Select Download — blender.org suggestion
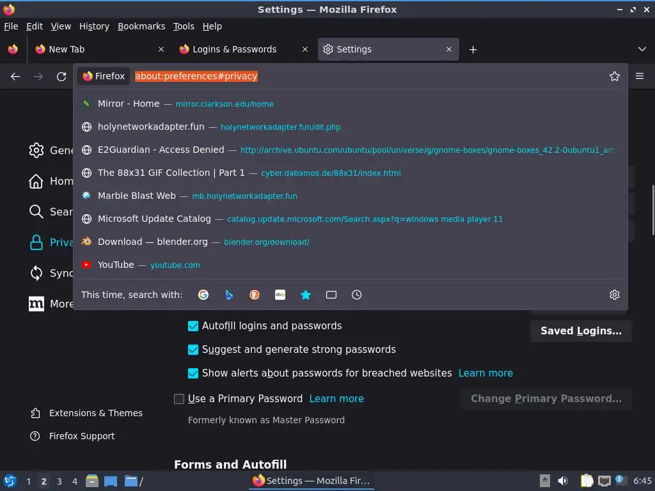 (351, 242)
